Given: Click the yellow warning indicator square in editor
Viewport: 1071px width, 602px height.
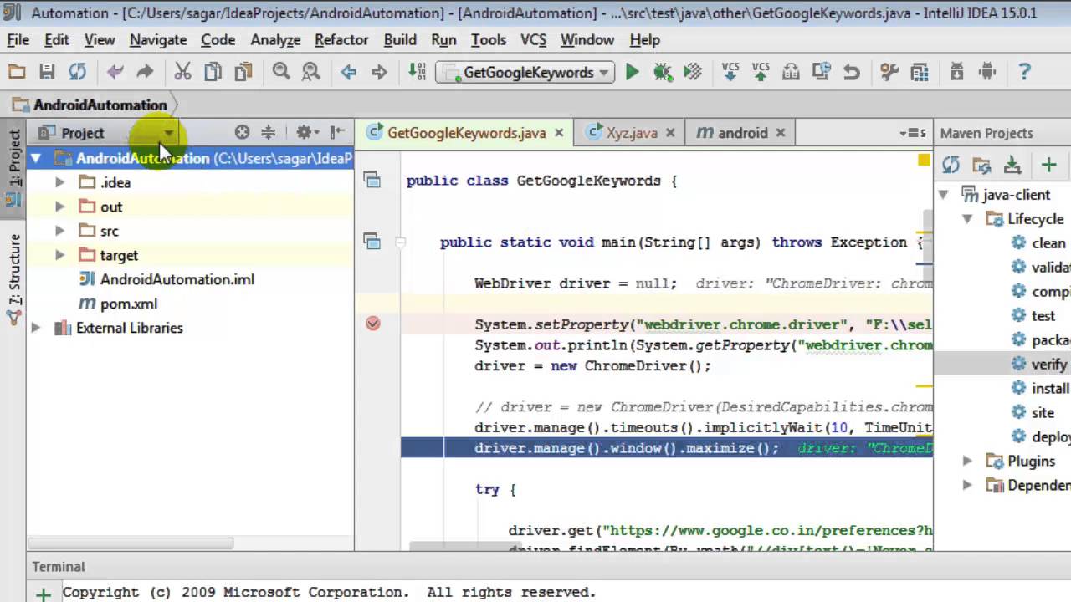Looking at the screenshot, I should (x=925, y=160).
